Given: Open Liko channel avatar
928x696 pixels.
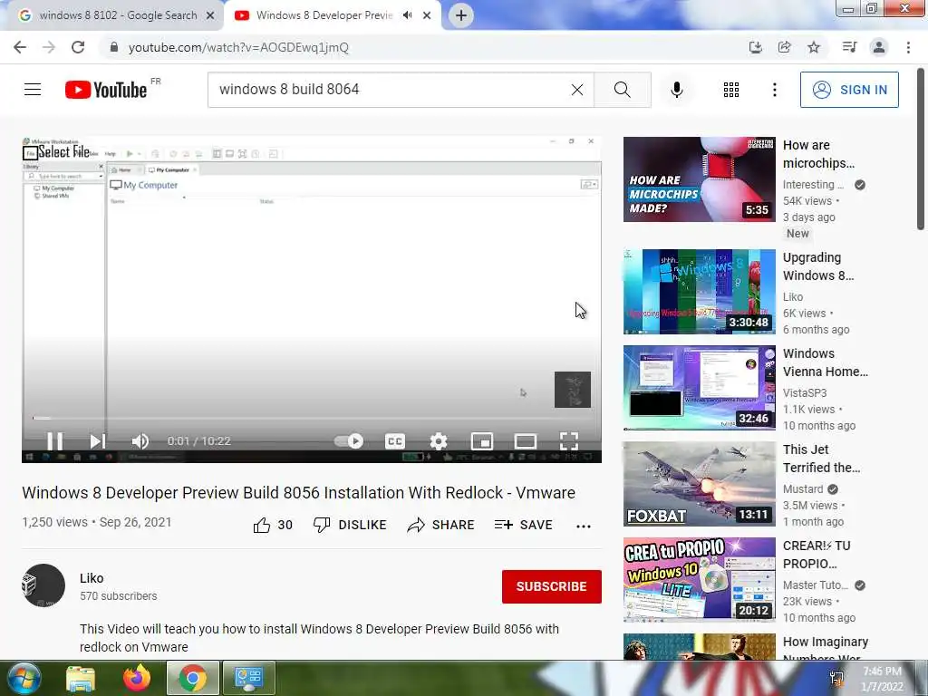Looking at the screenshot, I should point(43,585).
